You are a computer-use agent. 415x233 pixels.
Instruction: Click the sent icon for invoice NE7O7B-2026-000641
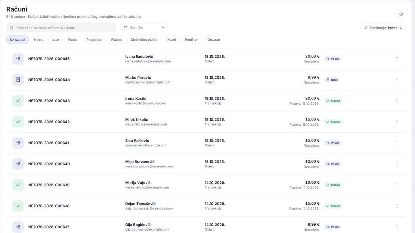[x=18, y=143]
